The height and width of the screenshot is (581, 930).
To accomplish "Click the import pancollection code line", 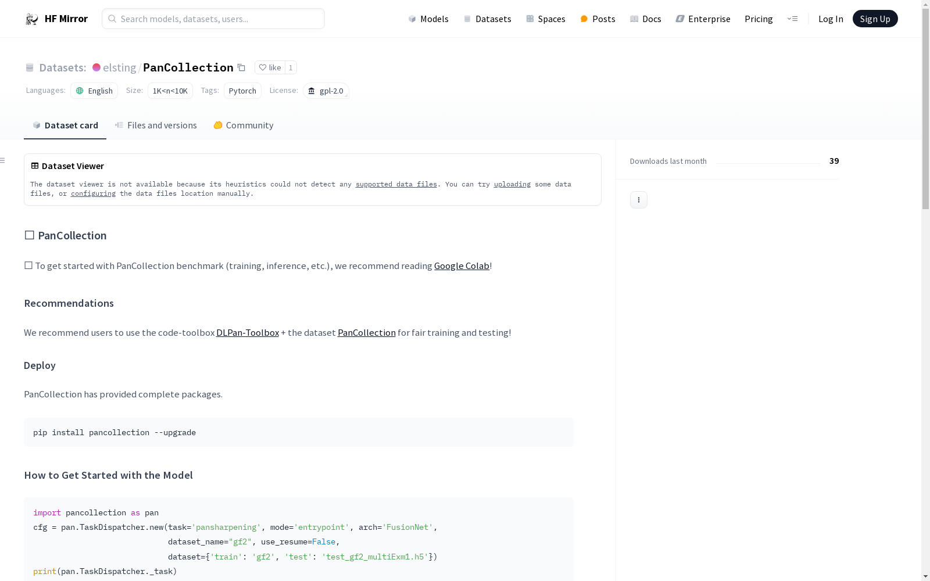I will (96, 512).
